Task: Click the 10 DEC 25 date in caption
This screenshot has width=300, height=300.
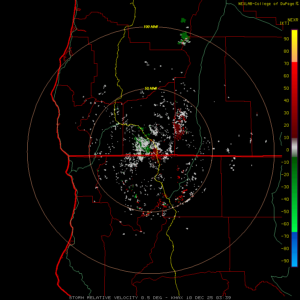Action: click(x=200, y=298)
